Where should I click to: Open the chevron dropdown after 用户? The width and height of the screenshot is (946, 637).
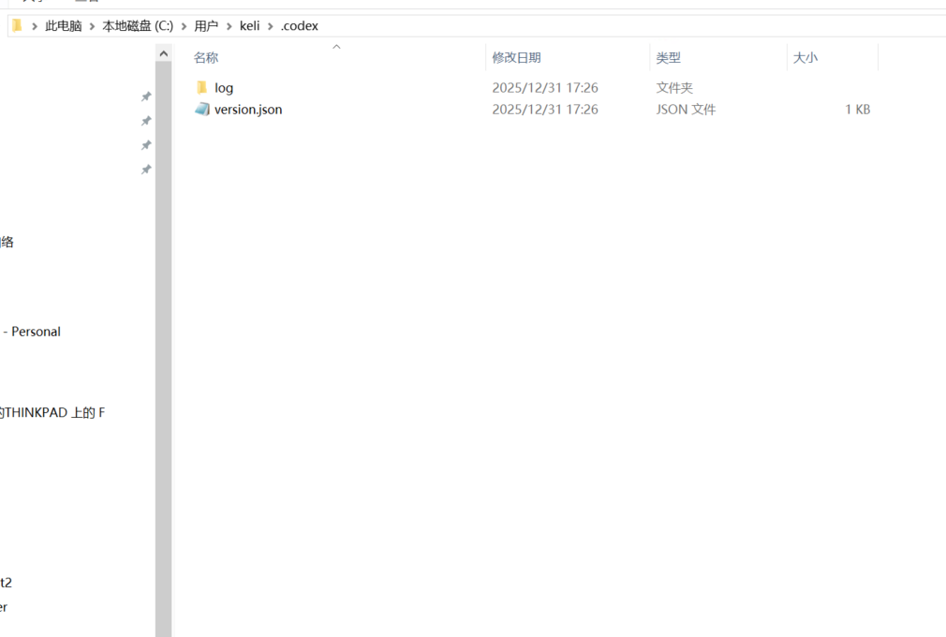tap(229, 26)
